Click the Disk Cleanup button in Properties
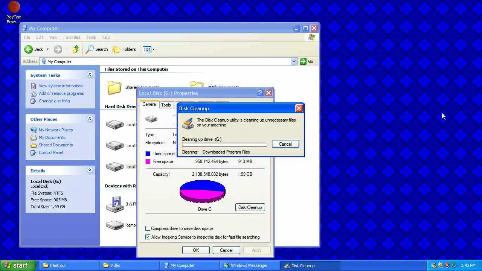This screenshot has width=482, height=271. (250, 207)
